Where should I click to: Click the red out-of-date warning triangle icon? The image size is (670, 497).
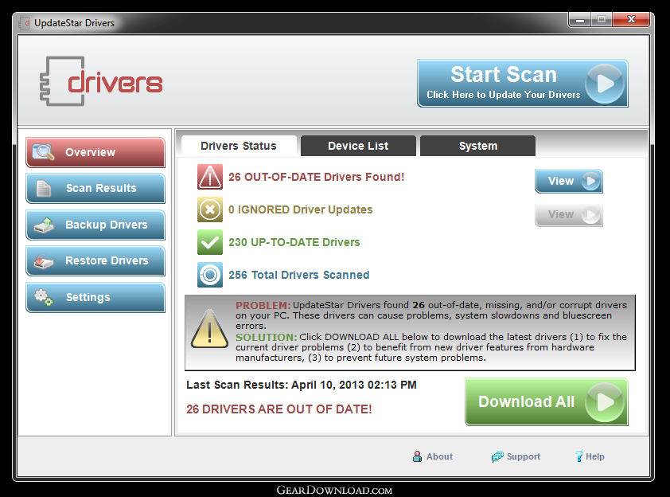click(x=210, y=177)
